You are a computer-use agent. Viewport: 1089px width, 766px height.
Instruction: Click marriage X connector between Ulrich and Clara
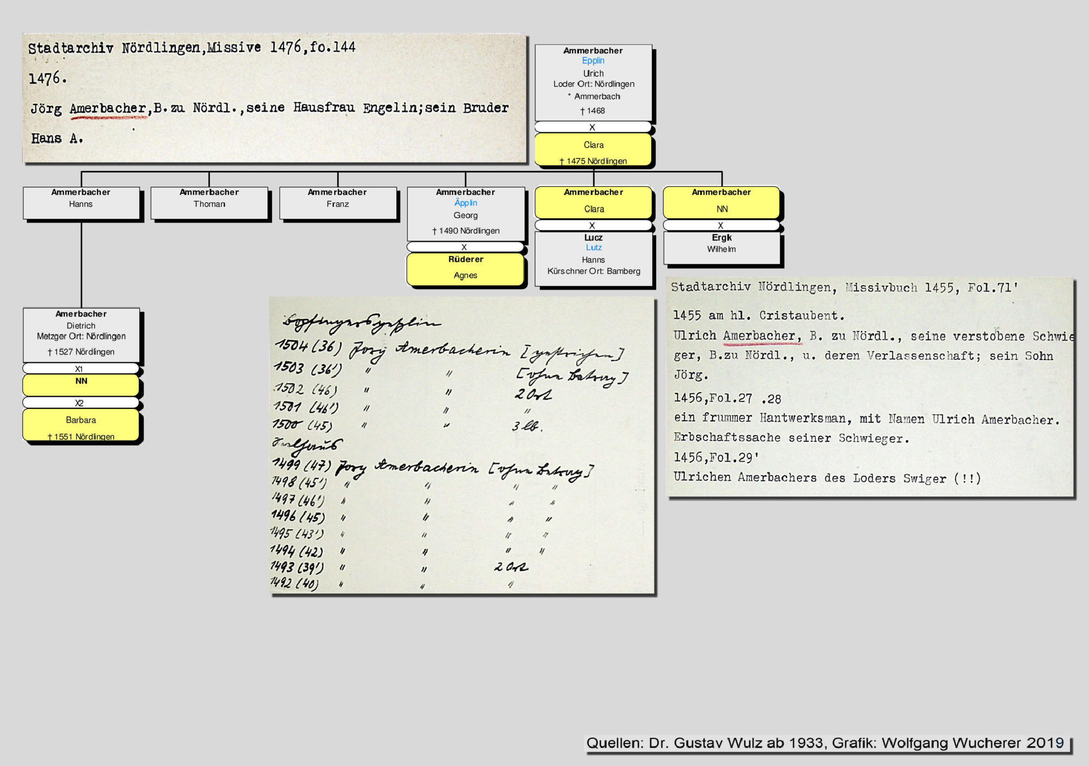click(593, 127)
